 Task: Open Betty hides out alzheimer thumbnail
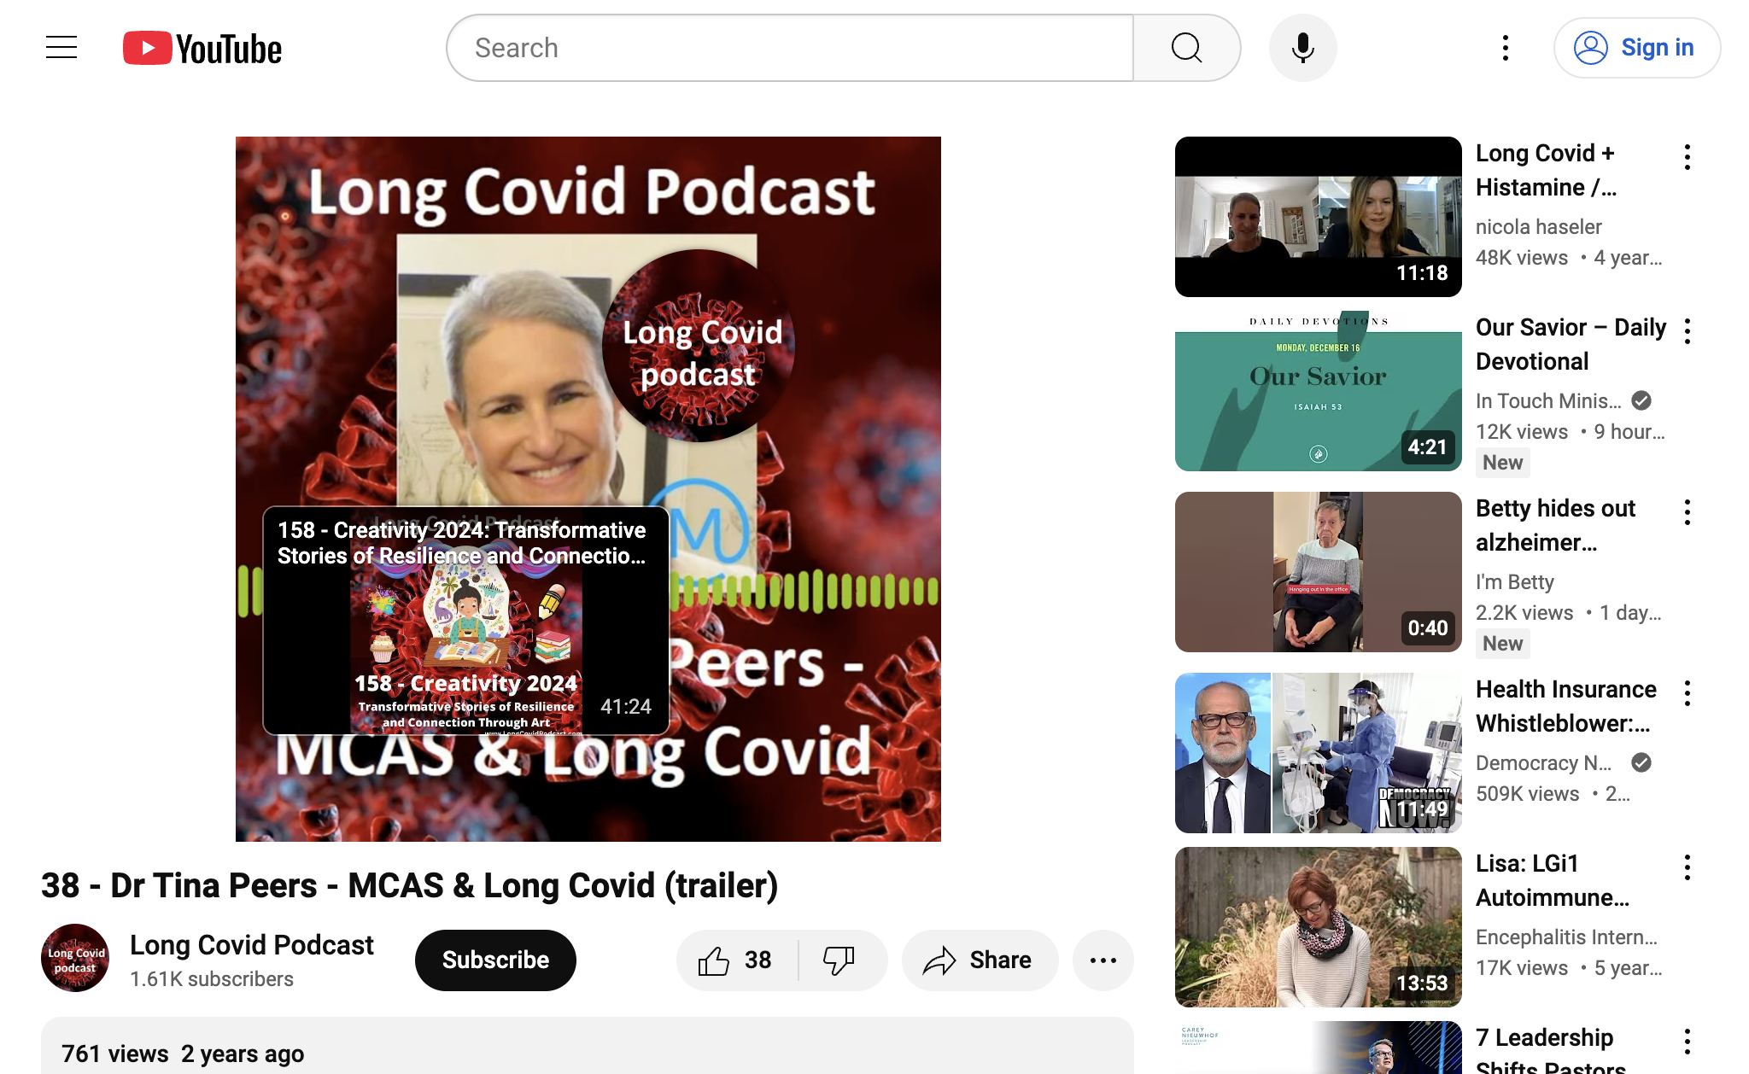[x=1319, y=572]
